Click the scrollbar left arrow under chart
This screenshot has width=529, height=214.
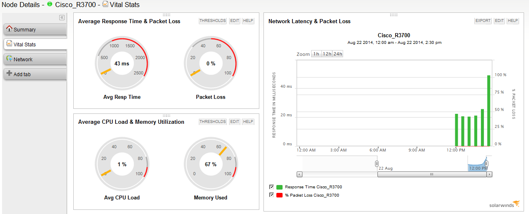pos(300,174)
